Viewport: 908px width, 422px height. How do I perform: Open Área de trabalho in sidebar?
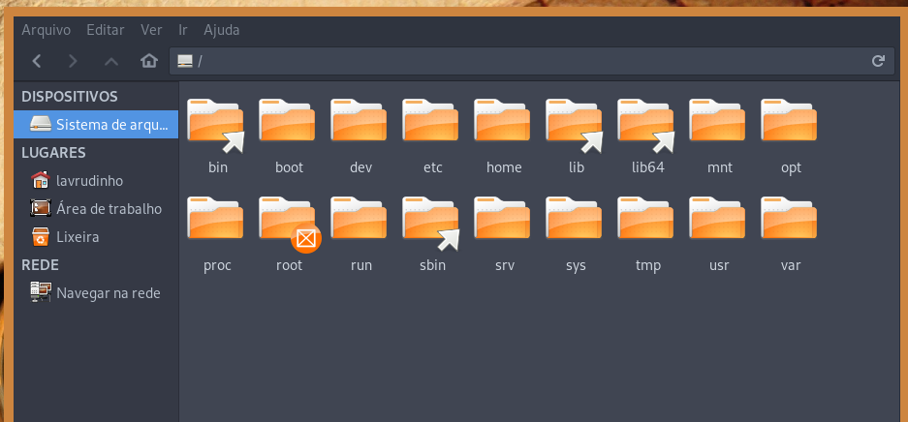click(109, 208)
